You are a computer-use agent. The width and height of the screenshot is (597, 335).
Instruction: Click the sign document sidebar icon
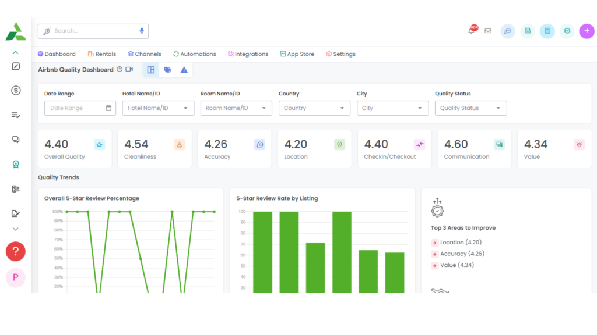(x=16, y=213)
